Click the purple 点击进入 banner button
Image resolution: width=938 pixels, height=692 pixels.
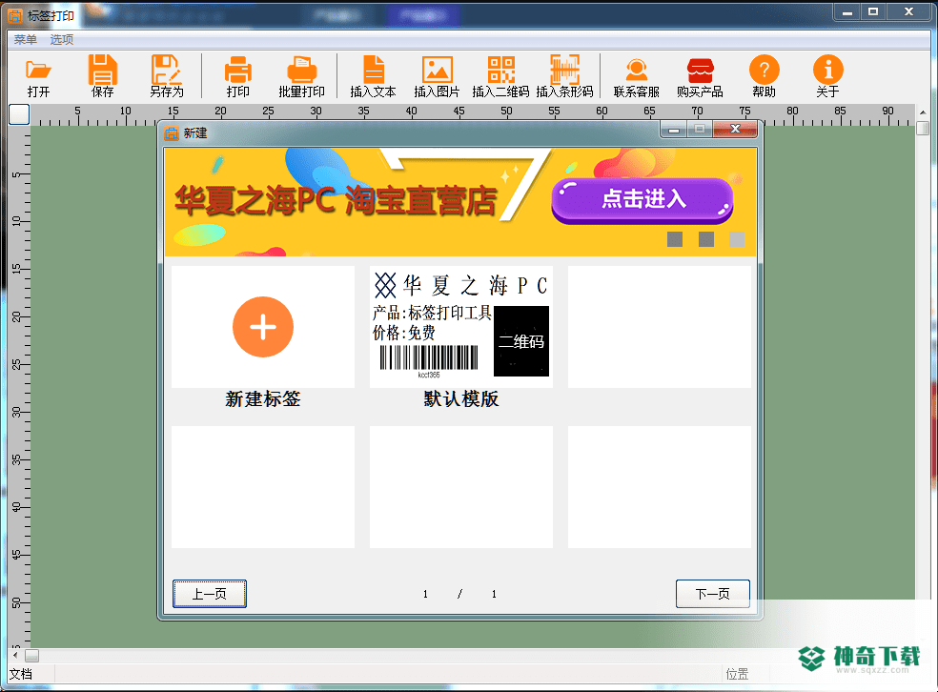pyautogui.click(x=642, y=200)
